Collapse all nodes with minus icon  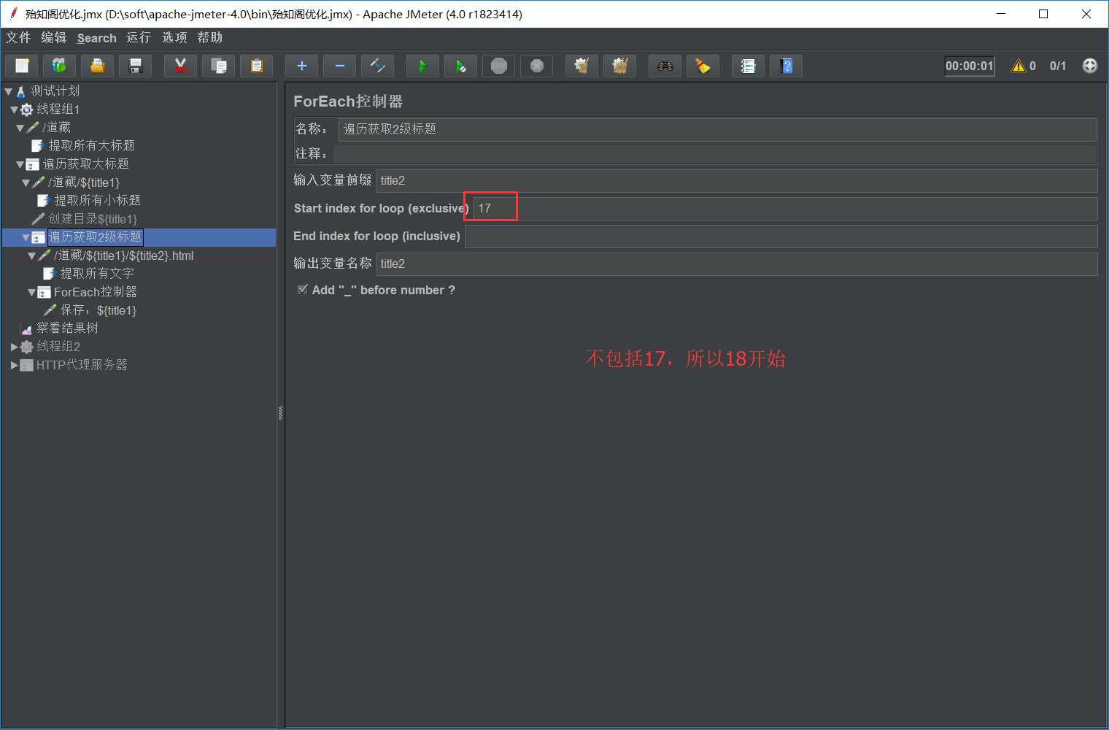(339, 66)
